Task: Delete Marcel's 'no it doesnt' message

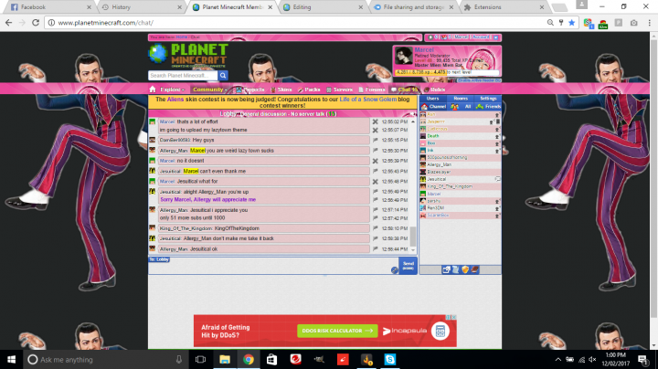Action: coord(376,161)
